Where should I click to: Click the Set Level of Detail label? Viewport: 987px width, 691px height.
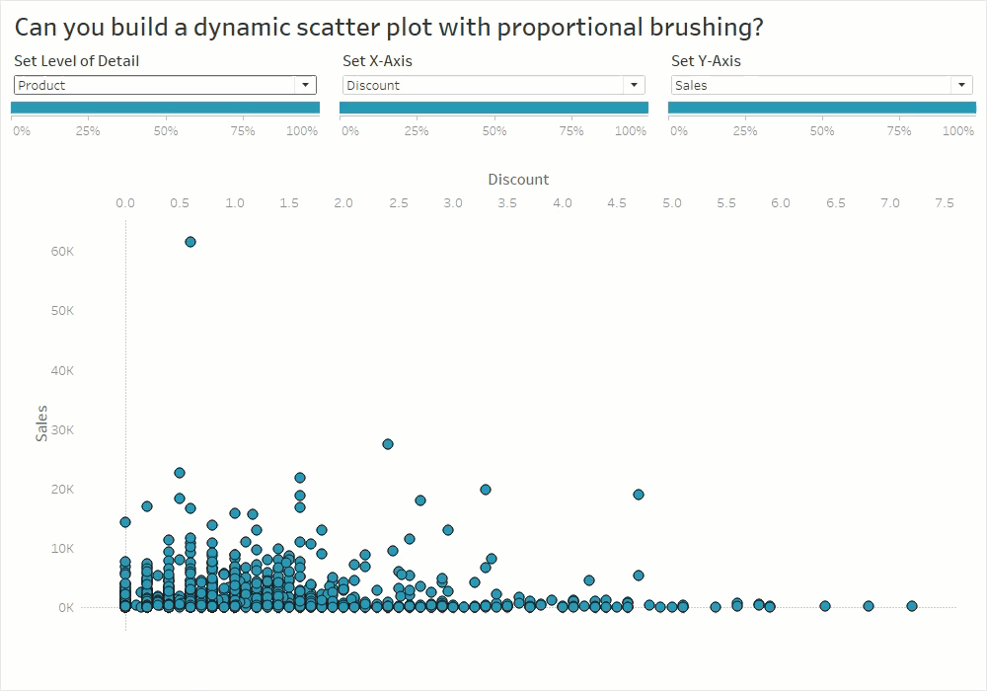tap(76, 61)
